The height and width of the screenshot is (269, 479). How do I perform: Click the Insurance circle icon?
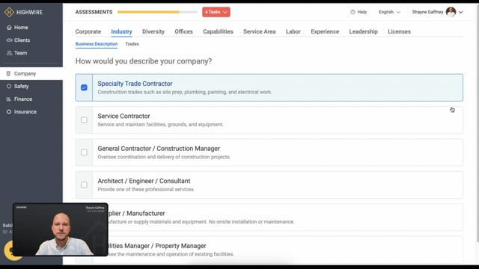pos(9,112)
